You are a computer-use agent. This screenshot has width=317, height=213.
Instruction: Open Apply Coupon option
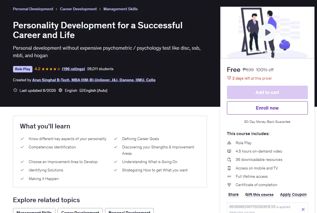pos(293,194)
